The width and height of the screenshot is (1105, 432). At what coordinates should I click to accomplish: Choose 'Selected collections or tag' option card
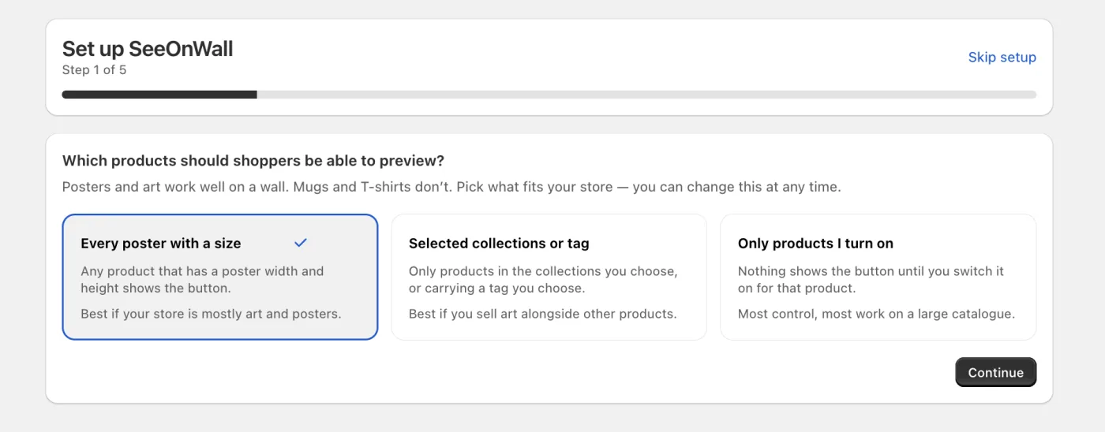[549, 277]
